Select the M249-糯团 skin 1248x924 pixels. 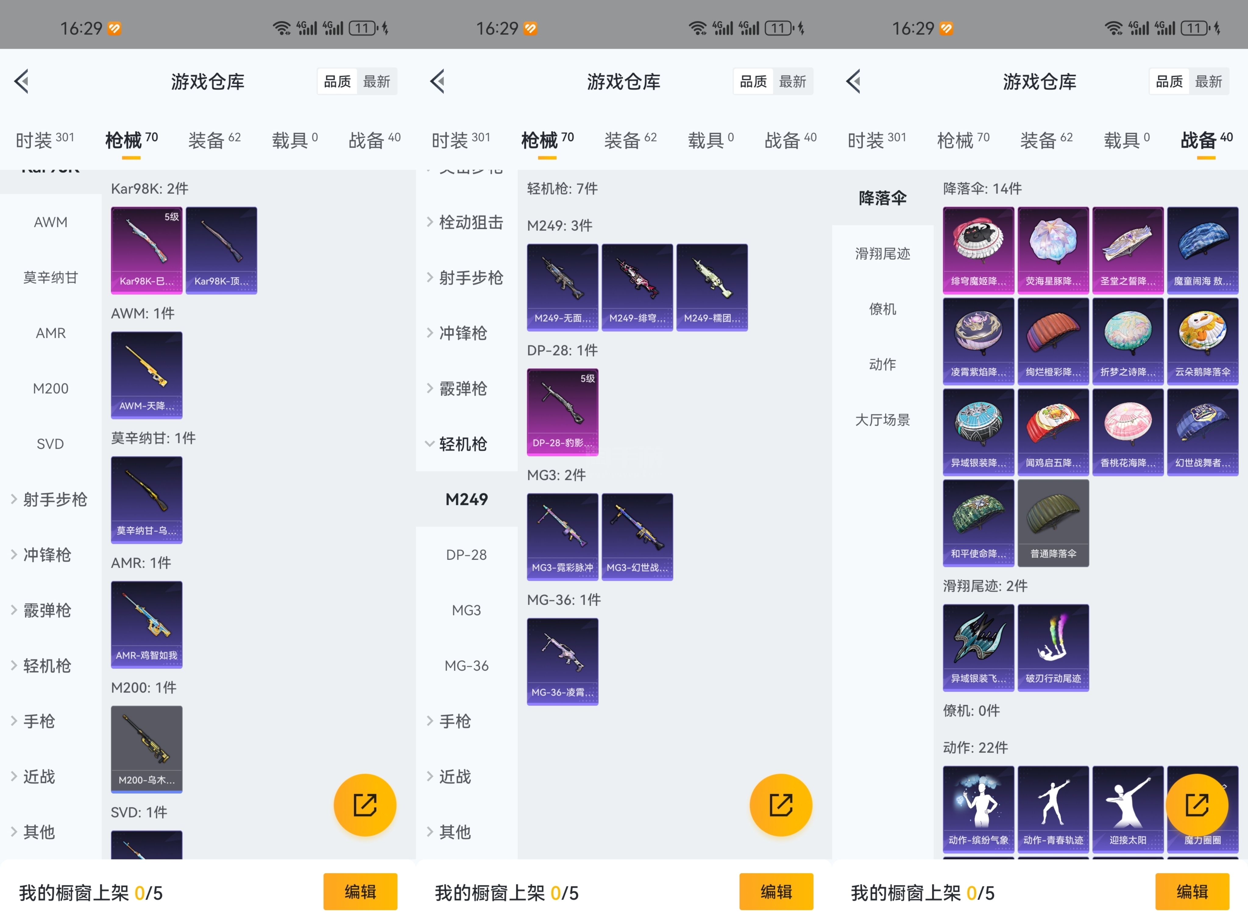[x=712, y=287]
